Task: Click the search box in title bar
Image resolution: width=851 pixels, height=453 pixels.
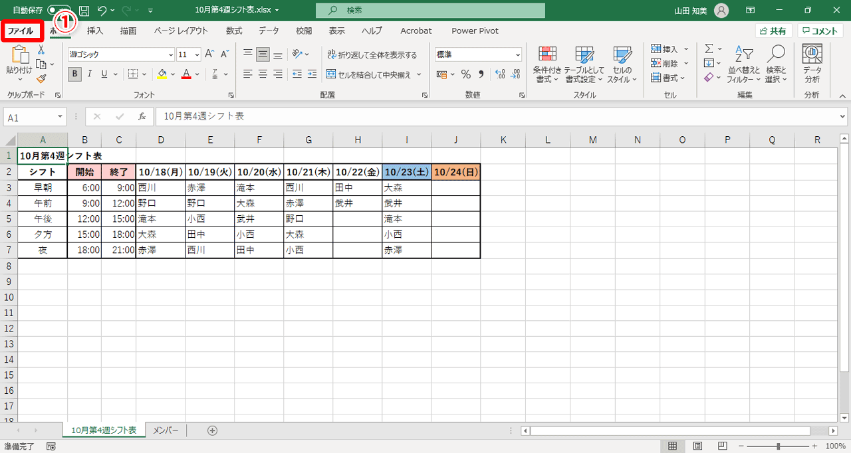Action: point(430,11)
